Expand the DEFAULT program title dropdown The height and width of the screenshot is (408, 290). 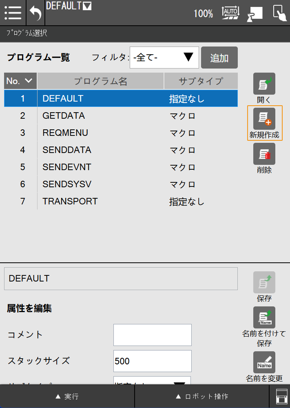pos(87,6)
